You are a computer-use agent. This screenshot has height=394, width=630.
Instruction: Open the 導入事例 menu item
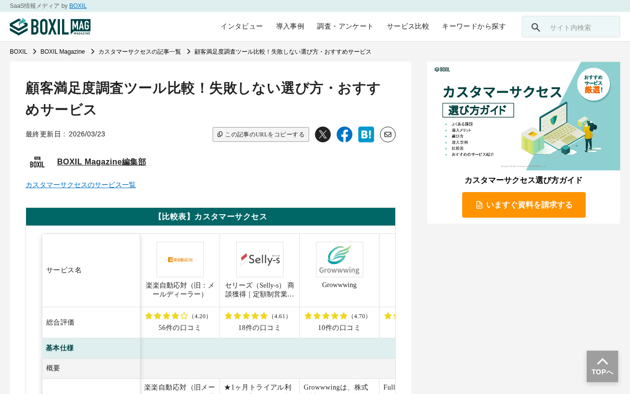click(x=290, y=27)
